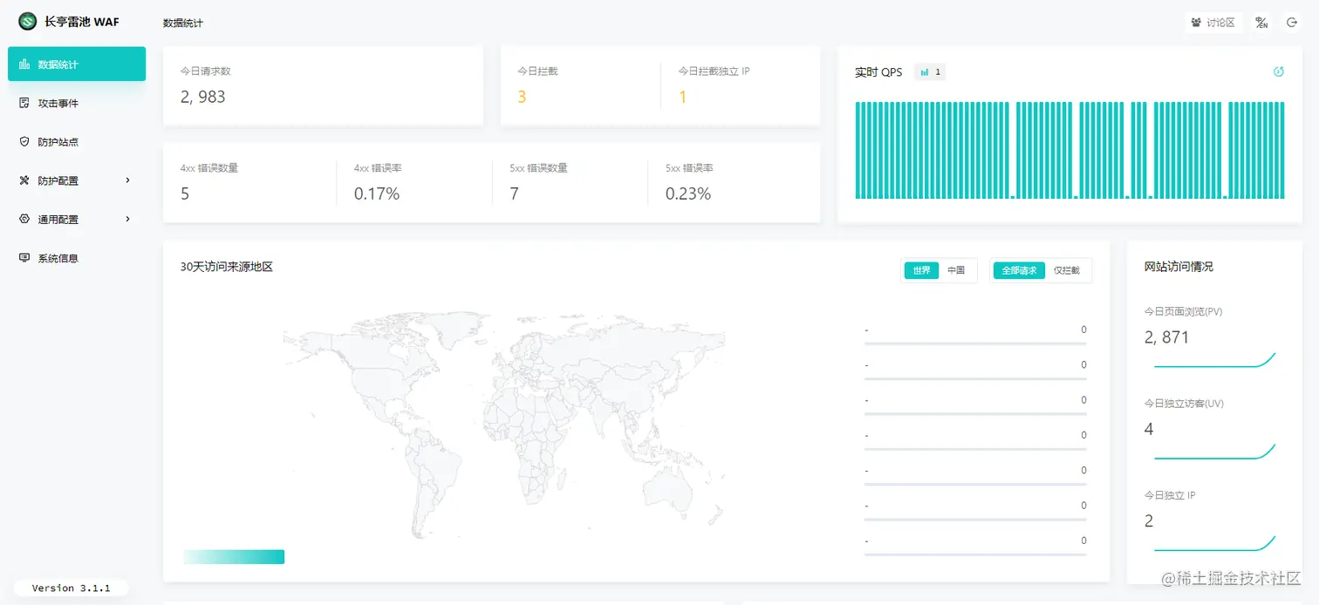1319x605 pixels.
Task: Click the 4xx 错误率 value 0.17%
Action: click(377, 194)
